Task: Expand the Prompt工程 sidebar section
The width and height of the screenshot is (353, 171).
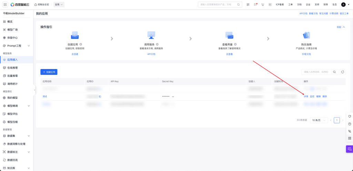Action: pyautogui.click(x=29, y=46)
